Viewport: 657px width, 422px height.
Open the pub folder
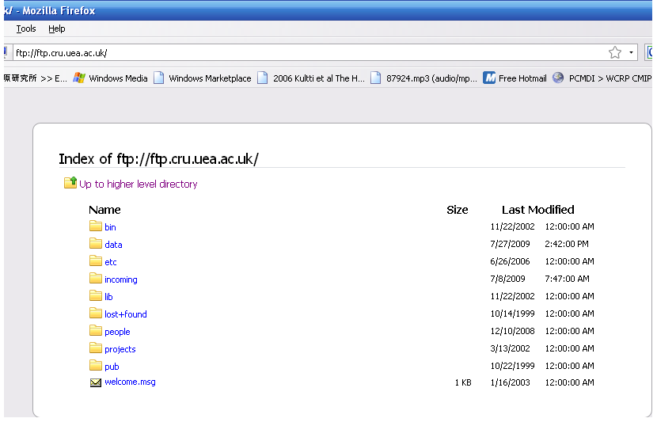click(112, 367)
